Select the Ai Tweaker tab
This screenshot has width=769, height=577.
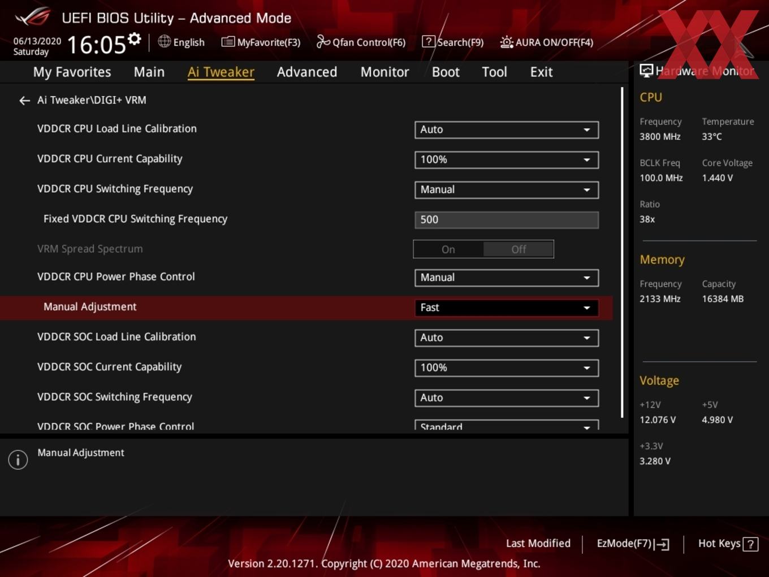point(221,72)
